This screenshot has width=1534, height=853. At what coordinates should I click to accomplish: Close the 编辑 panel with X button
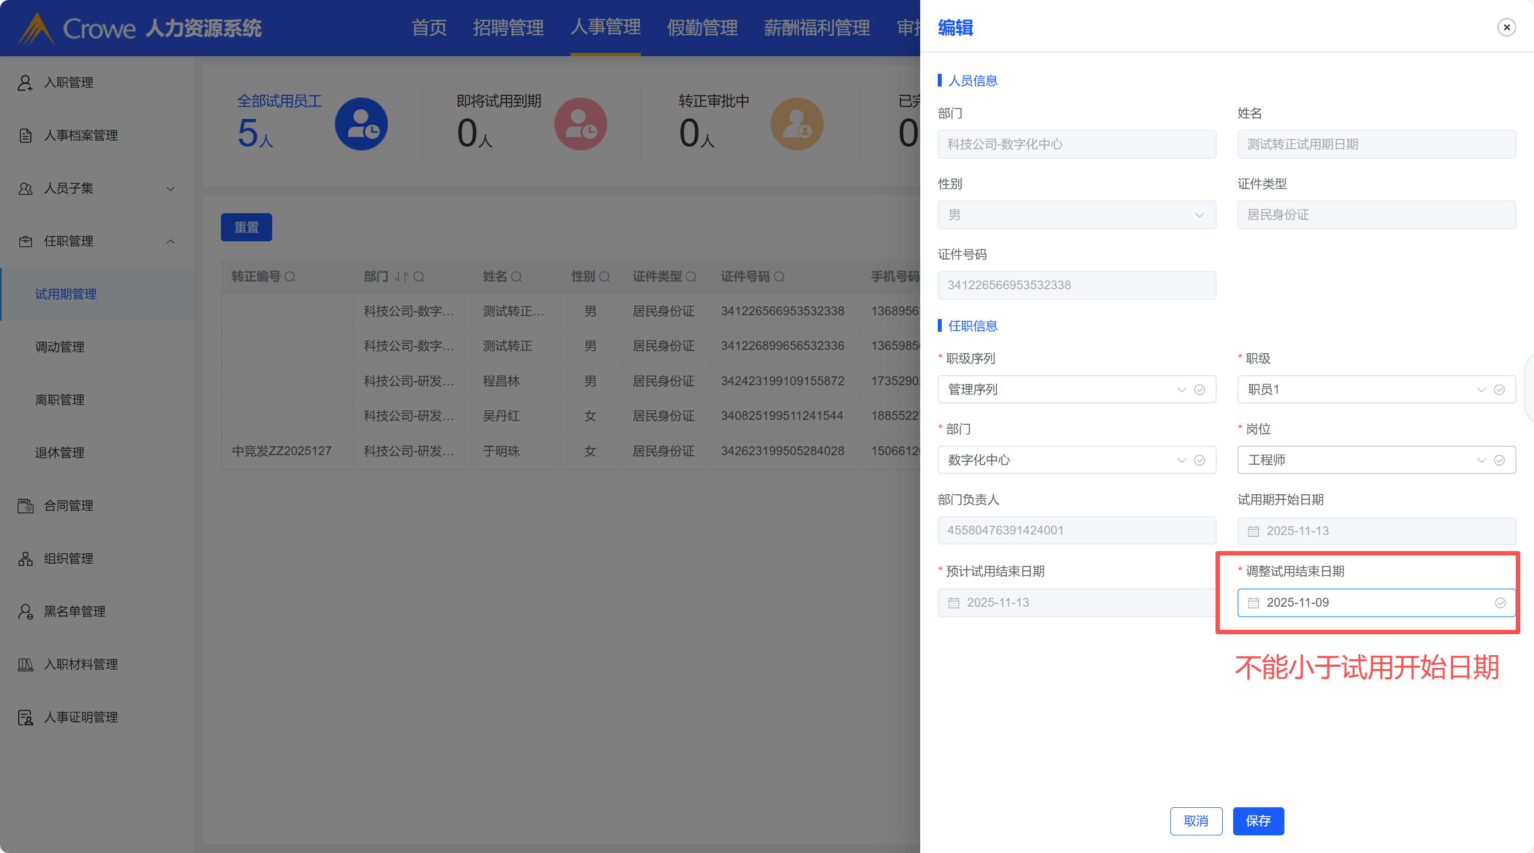pos(1506,28)
